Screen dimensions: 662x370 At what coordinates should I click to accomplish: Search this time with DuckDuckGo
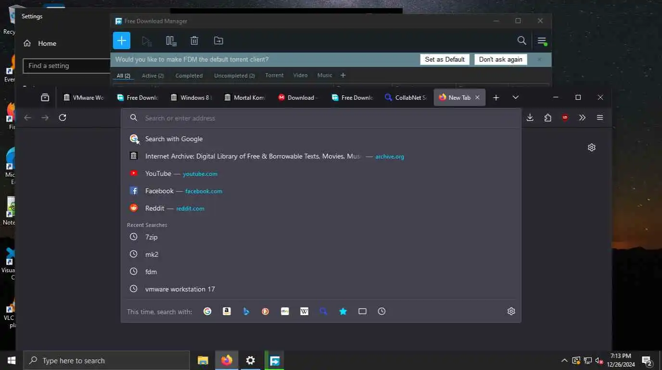click(x=265, y=311)
